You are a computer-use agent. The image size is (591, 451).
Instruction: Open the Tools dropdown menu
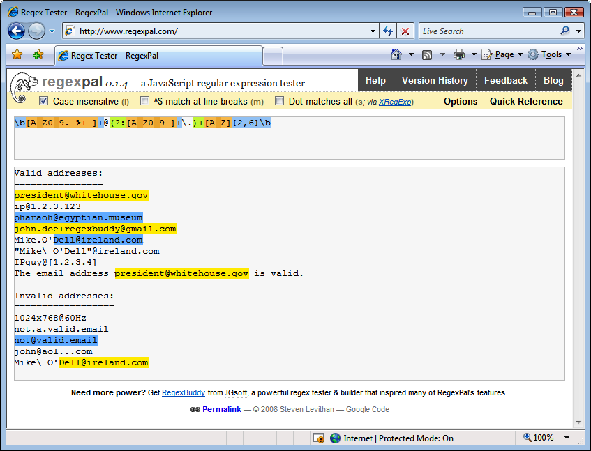pyautogui.click(x=550, y=54)
